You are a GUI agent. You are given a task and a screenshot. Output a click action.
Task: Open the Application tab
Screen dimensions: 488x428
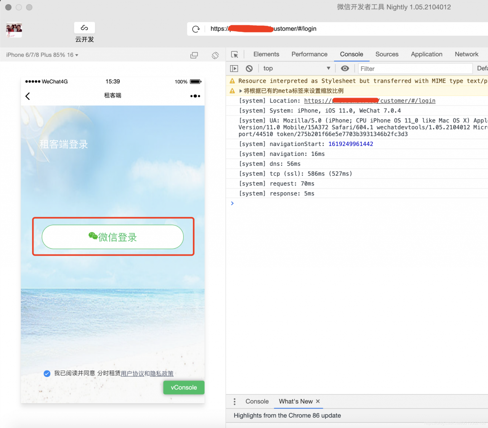click(x=427, y=54)
